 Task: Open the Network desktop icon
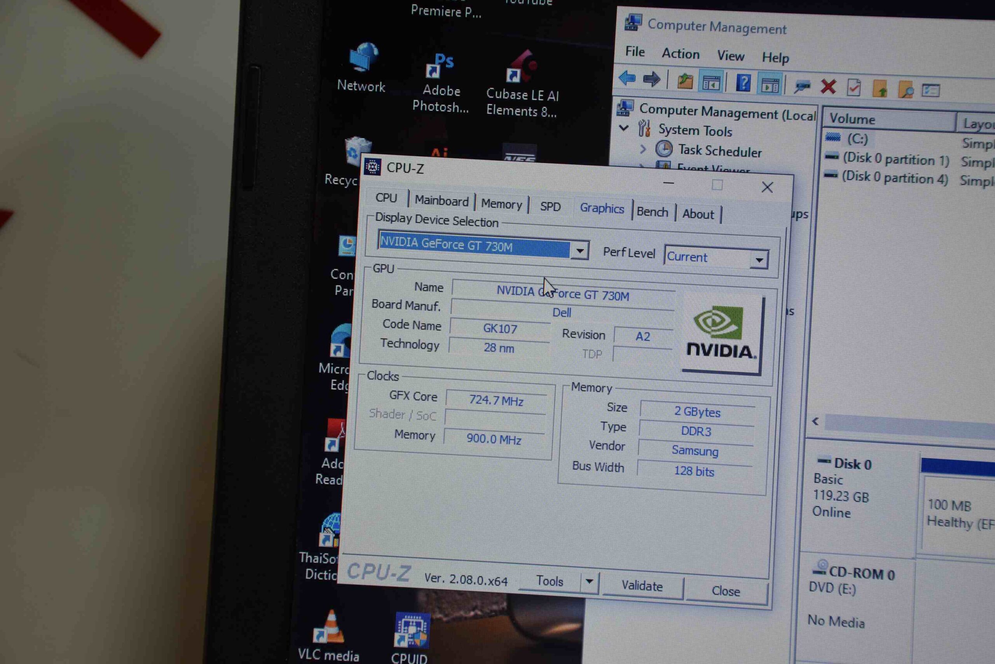tap(362, 67)
